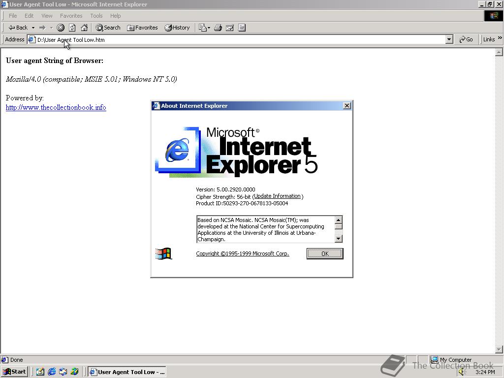The image size is (504, 378).
Task: Open the Search sidebar
Action: 108,28
